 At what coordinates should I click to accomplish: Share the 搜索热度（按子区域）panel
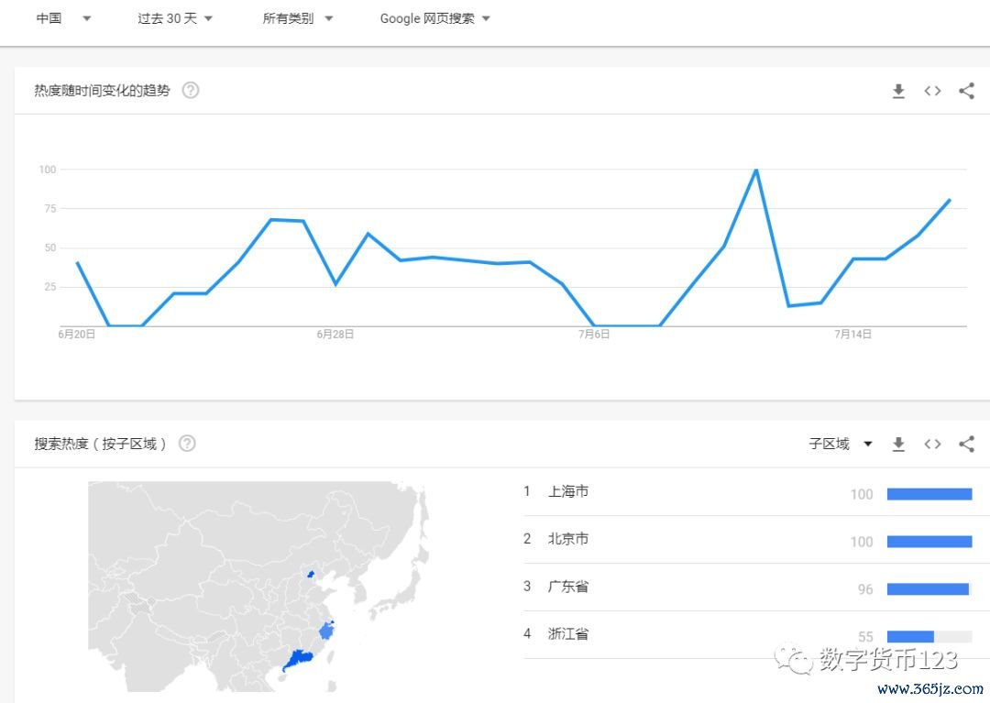[966, 444]
